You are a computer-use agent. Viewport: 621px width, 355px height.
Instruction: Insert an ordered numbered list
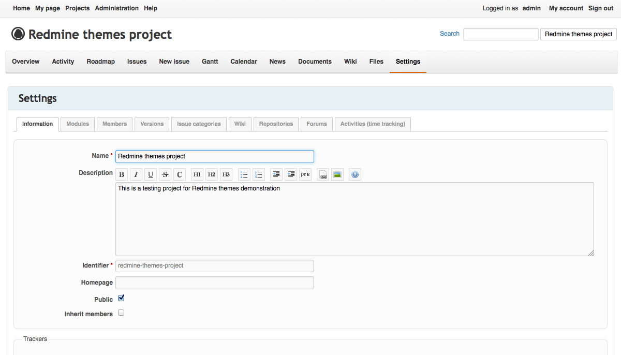(259, 174)
